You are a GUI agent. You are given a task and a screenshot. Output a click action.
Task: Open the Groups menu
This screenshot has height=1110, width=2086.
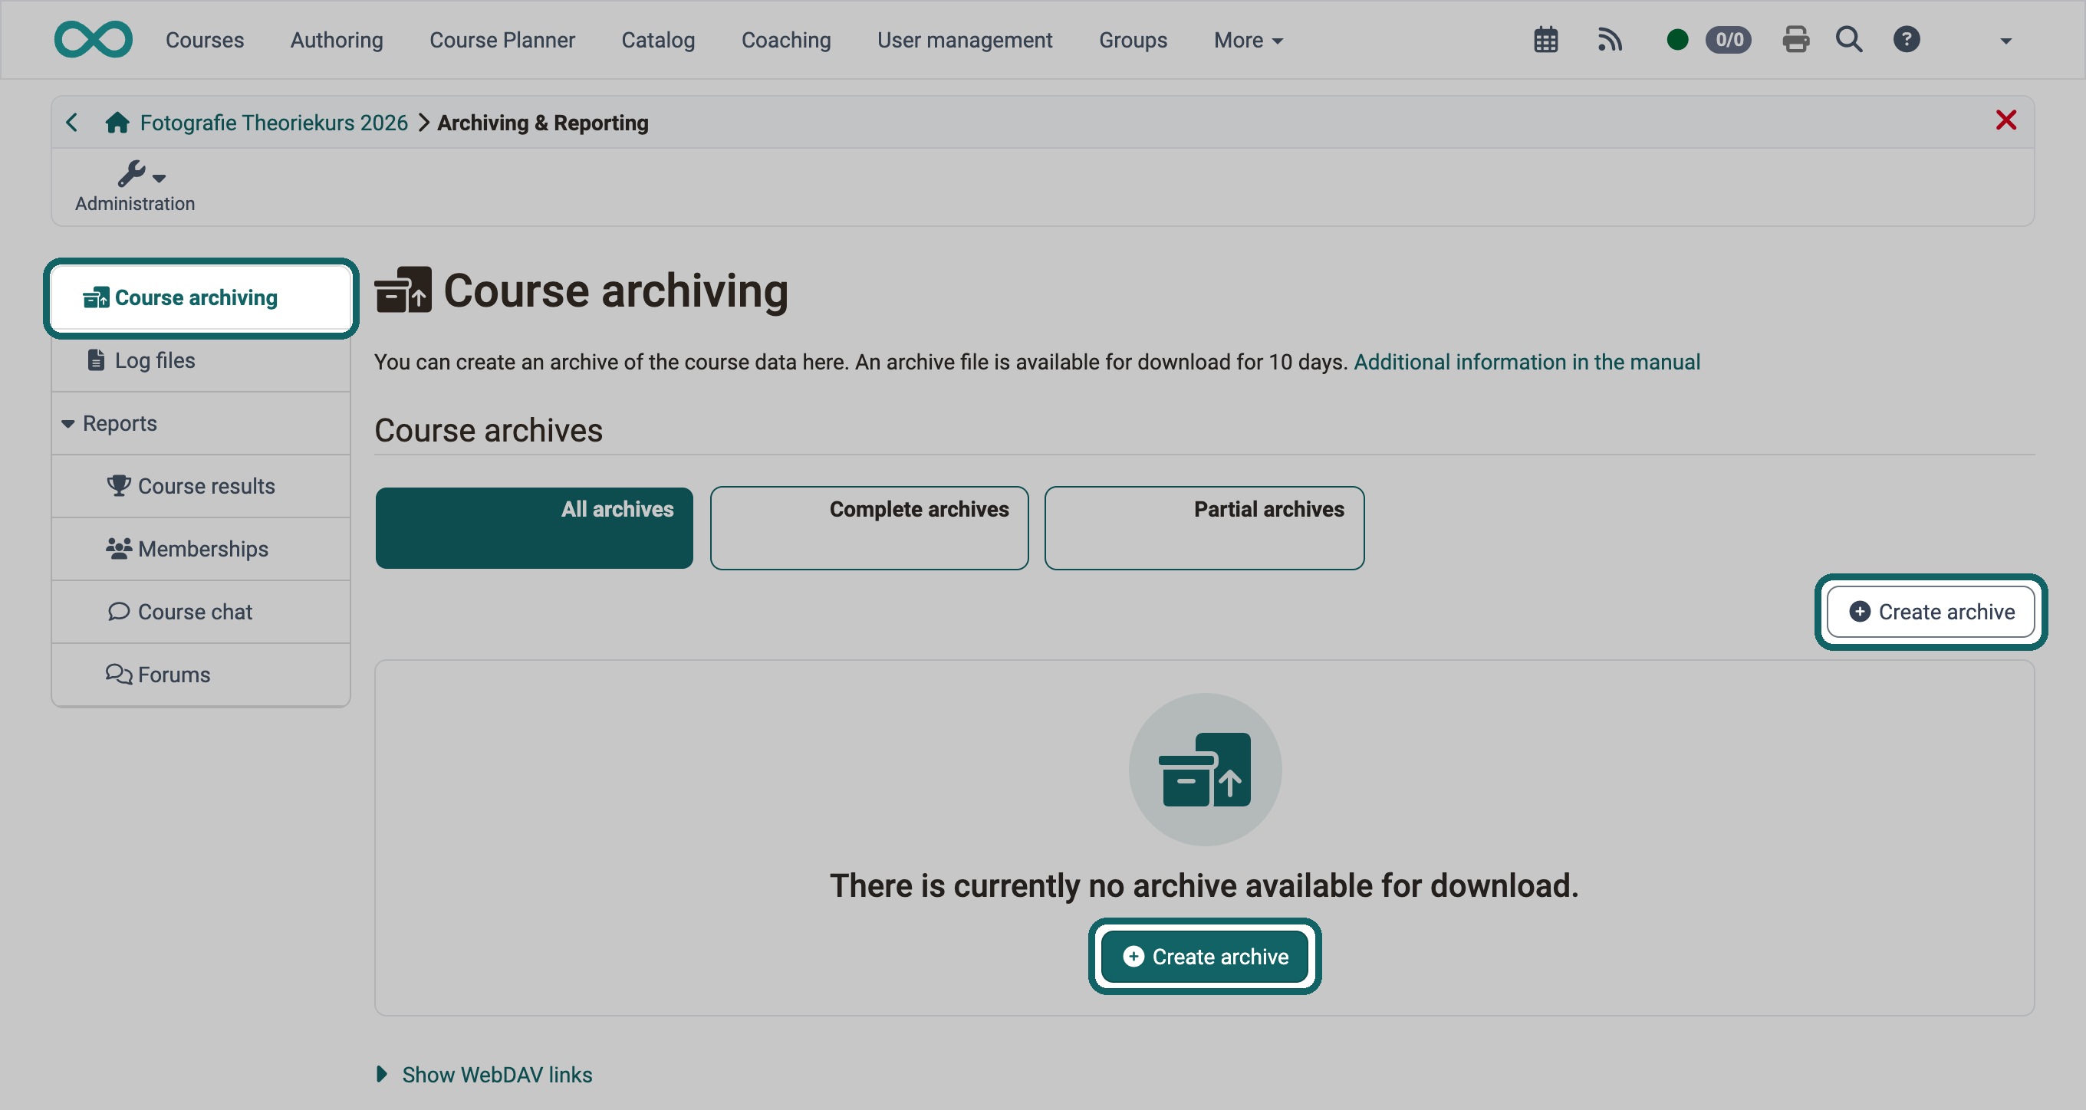1133,40
